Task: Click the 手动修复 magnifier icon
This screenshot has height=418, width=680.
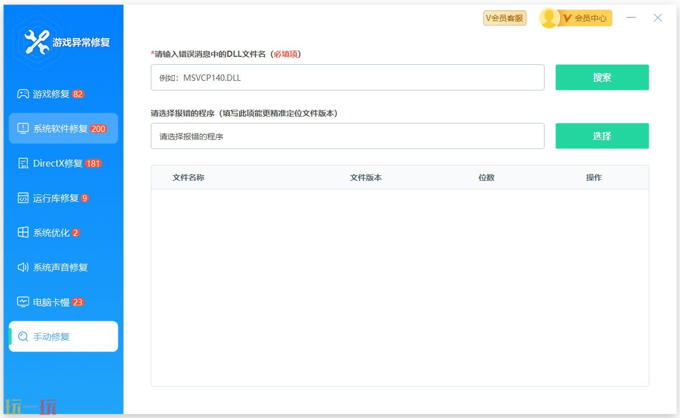Action: point(23,336)
